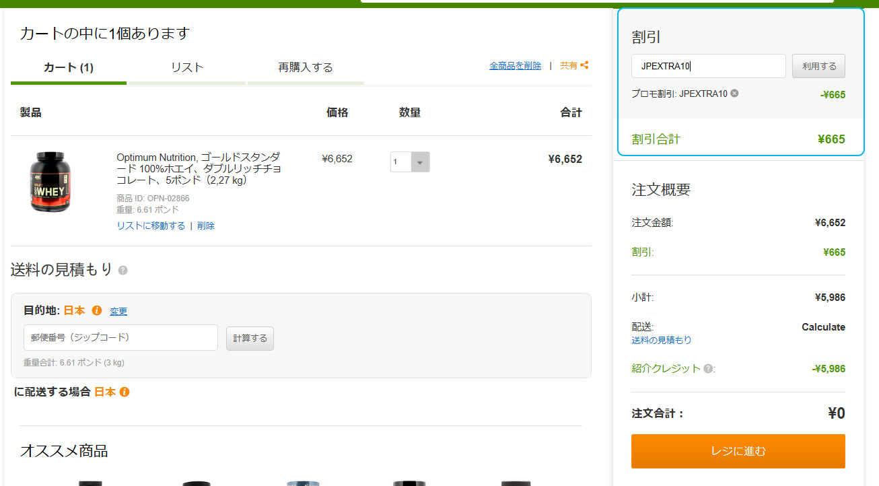Click the Optimum Nutrition whey product thumbnail

[50, 182]
